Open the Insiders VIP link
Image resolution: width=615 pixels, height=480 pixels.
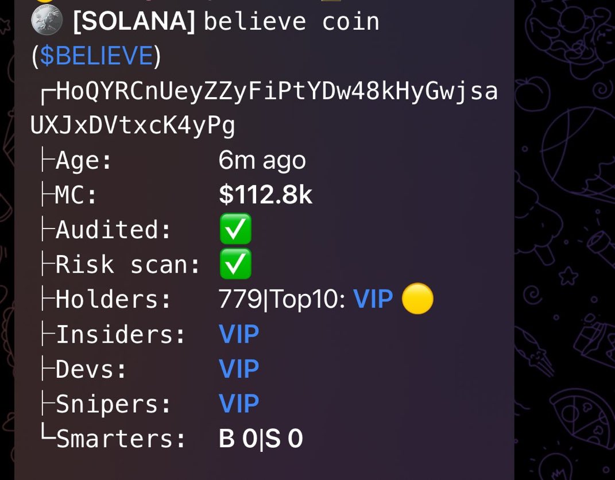pos(239,334)
